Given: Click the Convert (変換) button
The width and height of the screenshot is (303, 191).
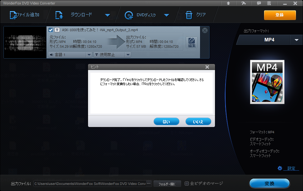Looking at the screenshot, I should [x=270, y=183].
